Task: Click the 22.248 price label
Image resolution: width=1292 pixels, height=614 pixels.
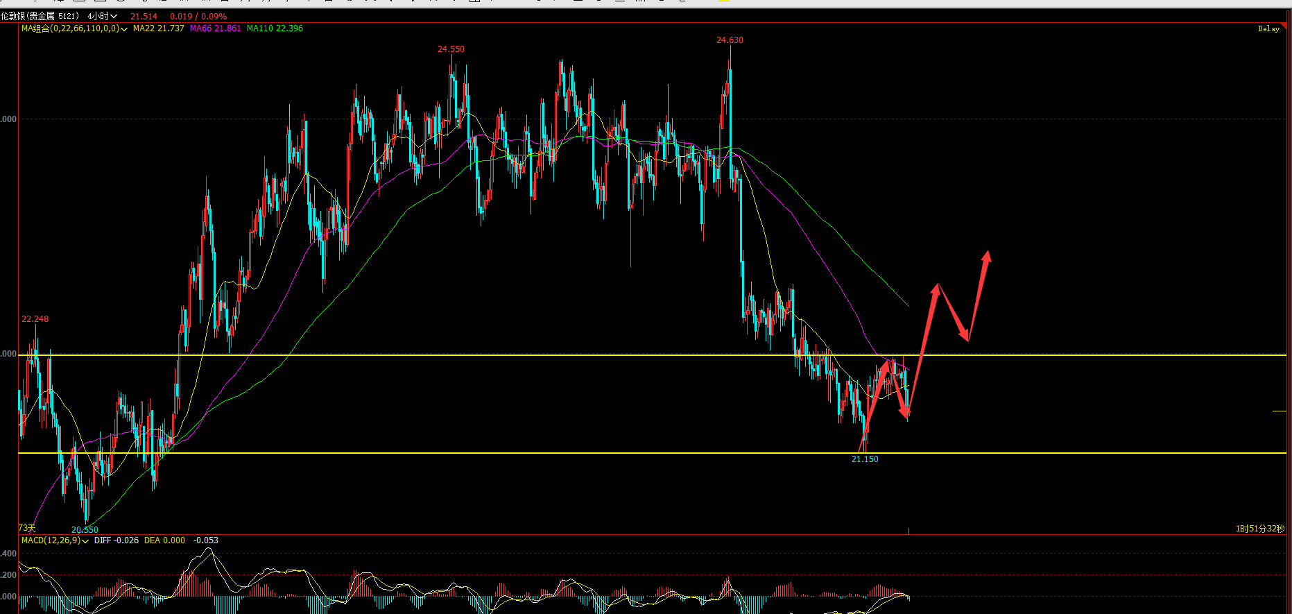Action: click(35, 319)
